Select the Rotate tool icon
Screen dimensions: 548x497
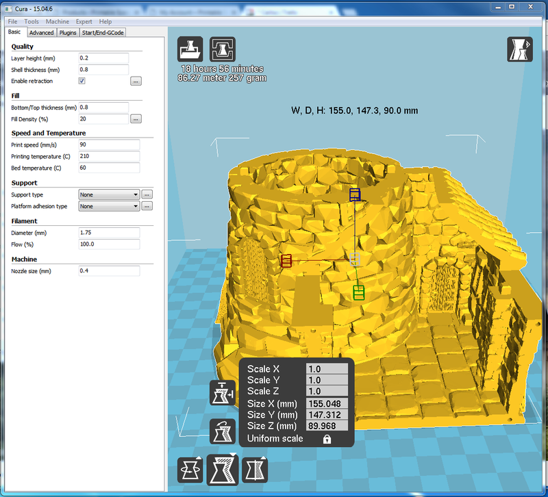point(190,470)
